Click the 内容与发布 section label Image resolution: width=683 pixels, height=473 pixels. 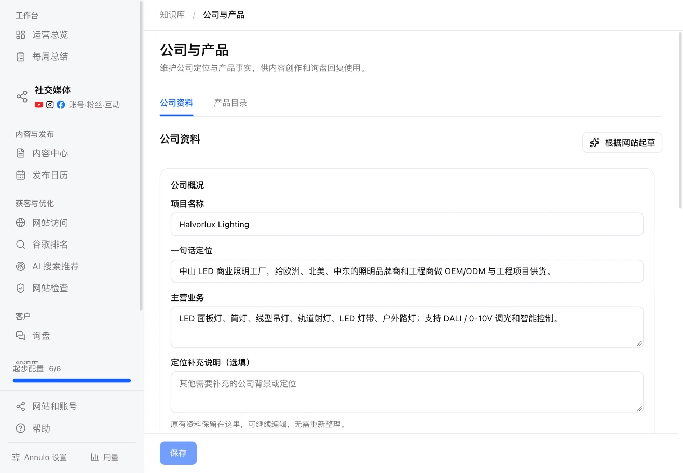click(x=35, y=134)
